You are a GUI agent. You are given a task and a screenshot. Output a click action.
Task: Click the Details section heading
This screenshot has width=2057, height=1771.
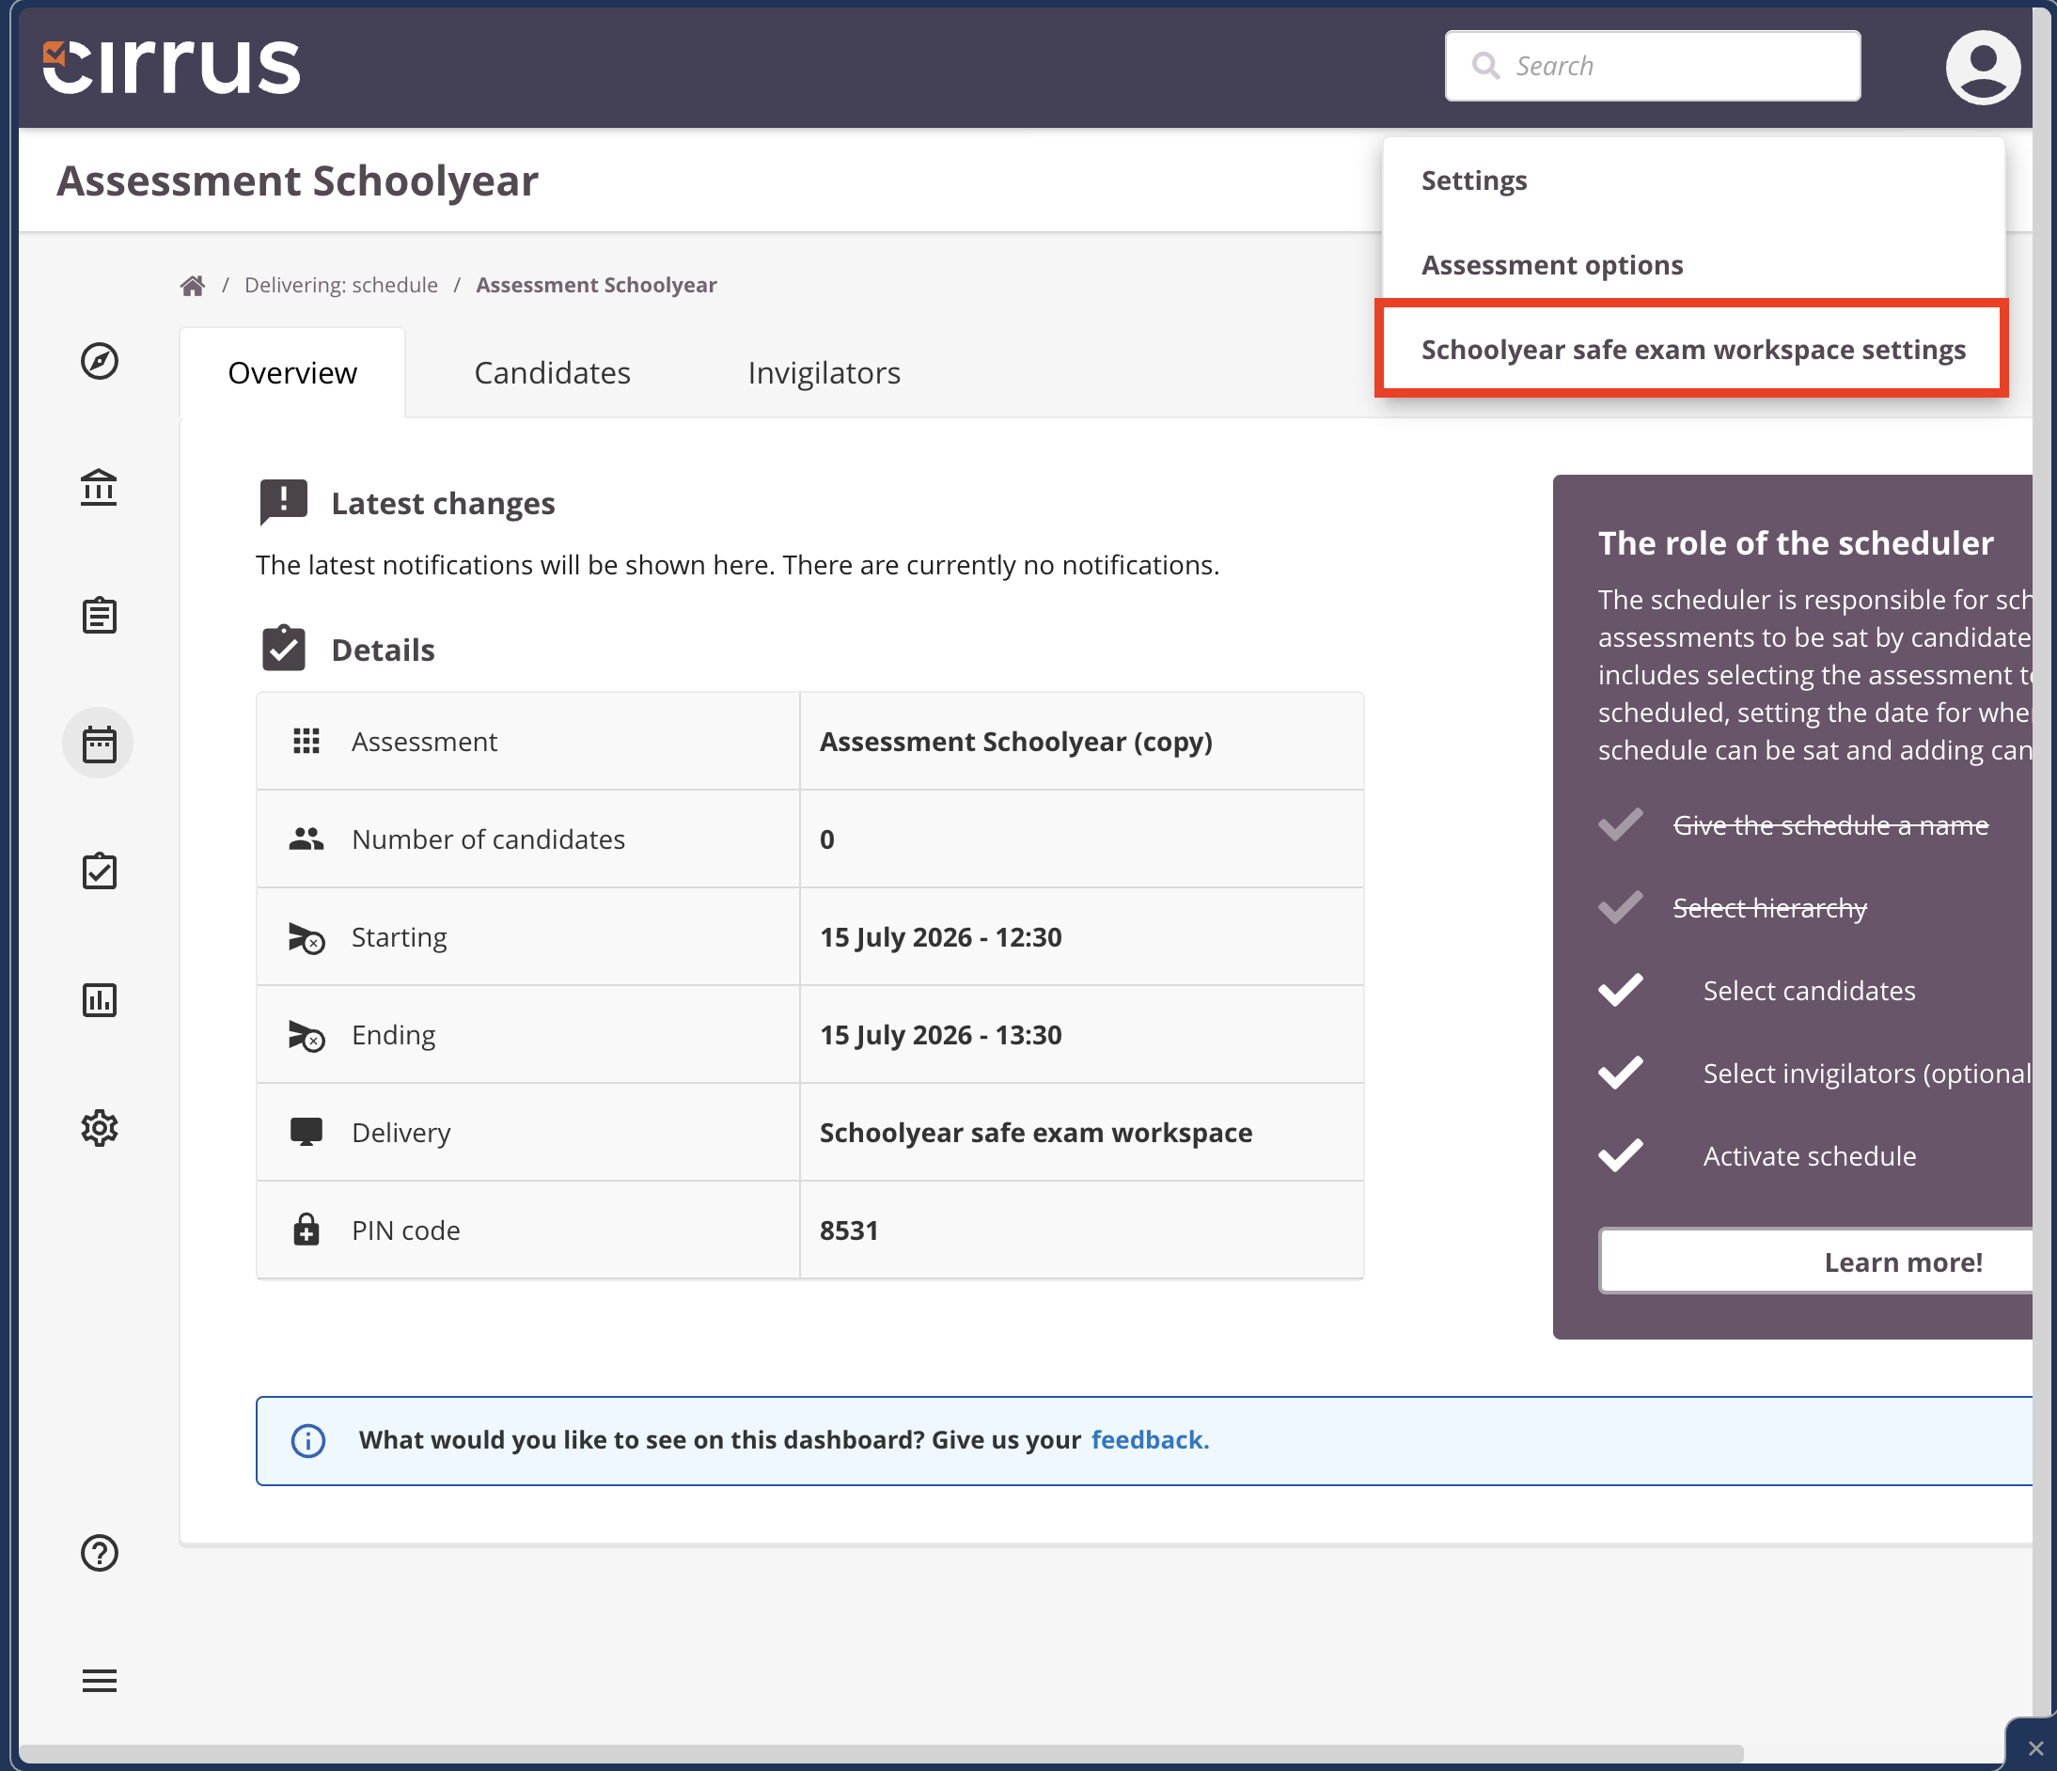coord(384,650)
